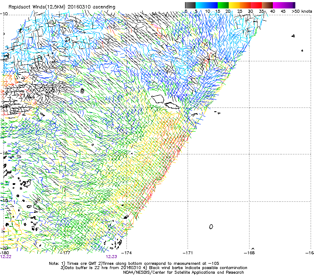Click the '-174' longitude axis label
The width and height of the screenshot is (314, 275).
point(127,253)
